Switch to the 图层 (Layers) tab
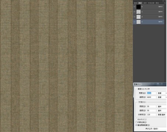Viewport: 167px width, 132px height. coord(135,3)
